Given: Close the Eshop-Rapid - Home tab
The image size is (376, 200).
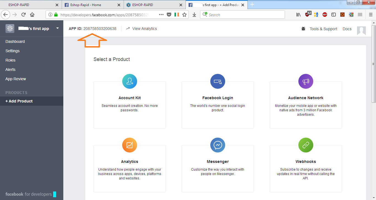Looking at the screenshot, I should point(119,5).
